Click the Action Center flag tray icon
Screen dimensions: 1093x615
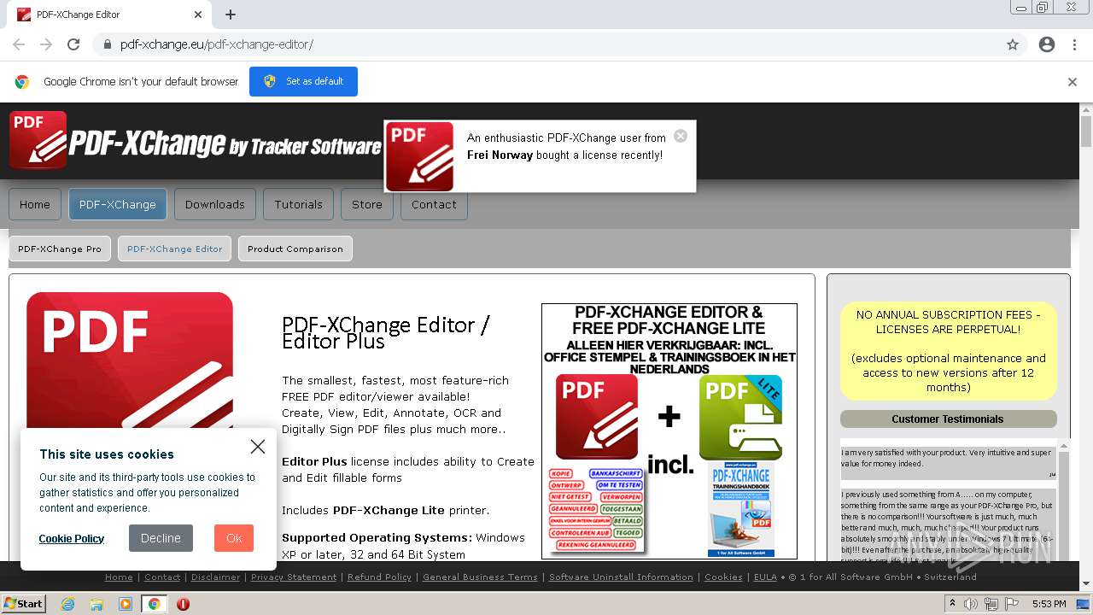pos(1012,604)
